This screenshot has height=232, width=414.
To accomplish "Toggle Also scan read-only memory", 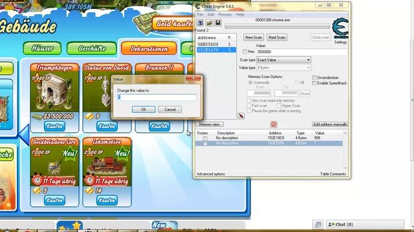I will tap(248, 101).
